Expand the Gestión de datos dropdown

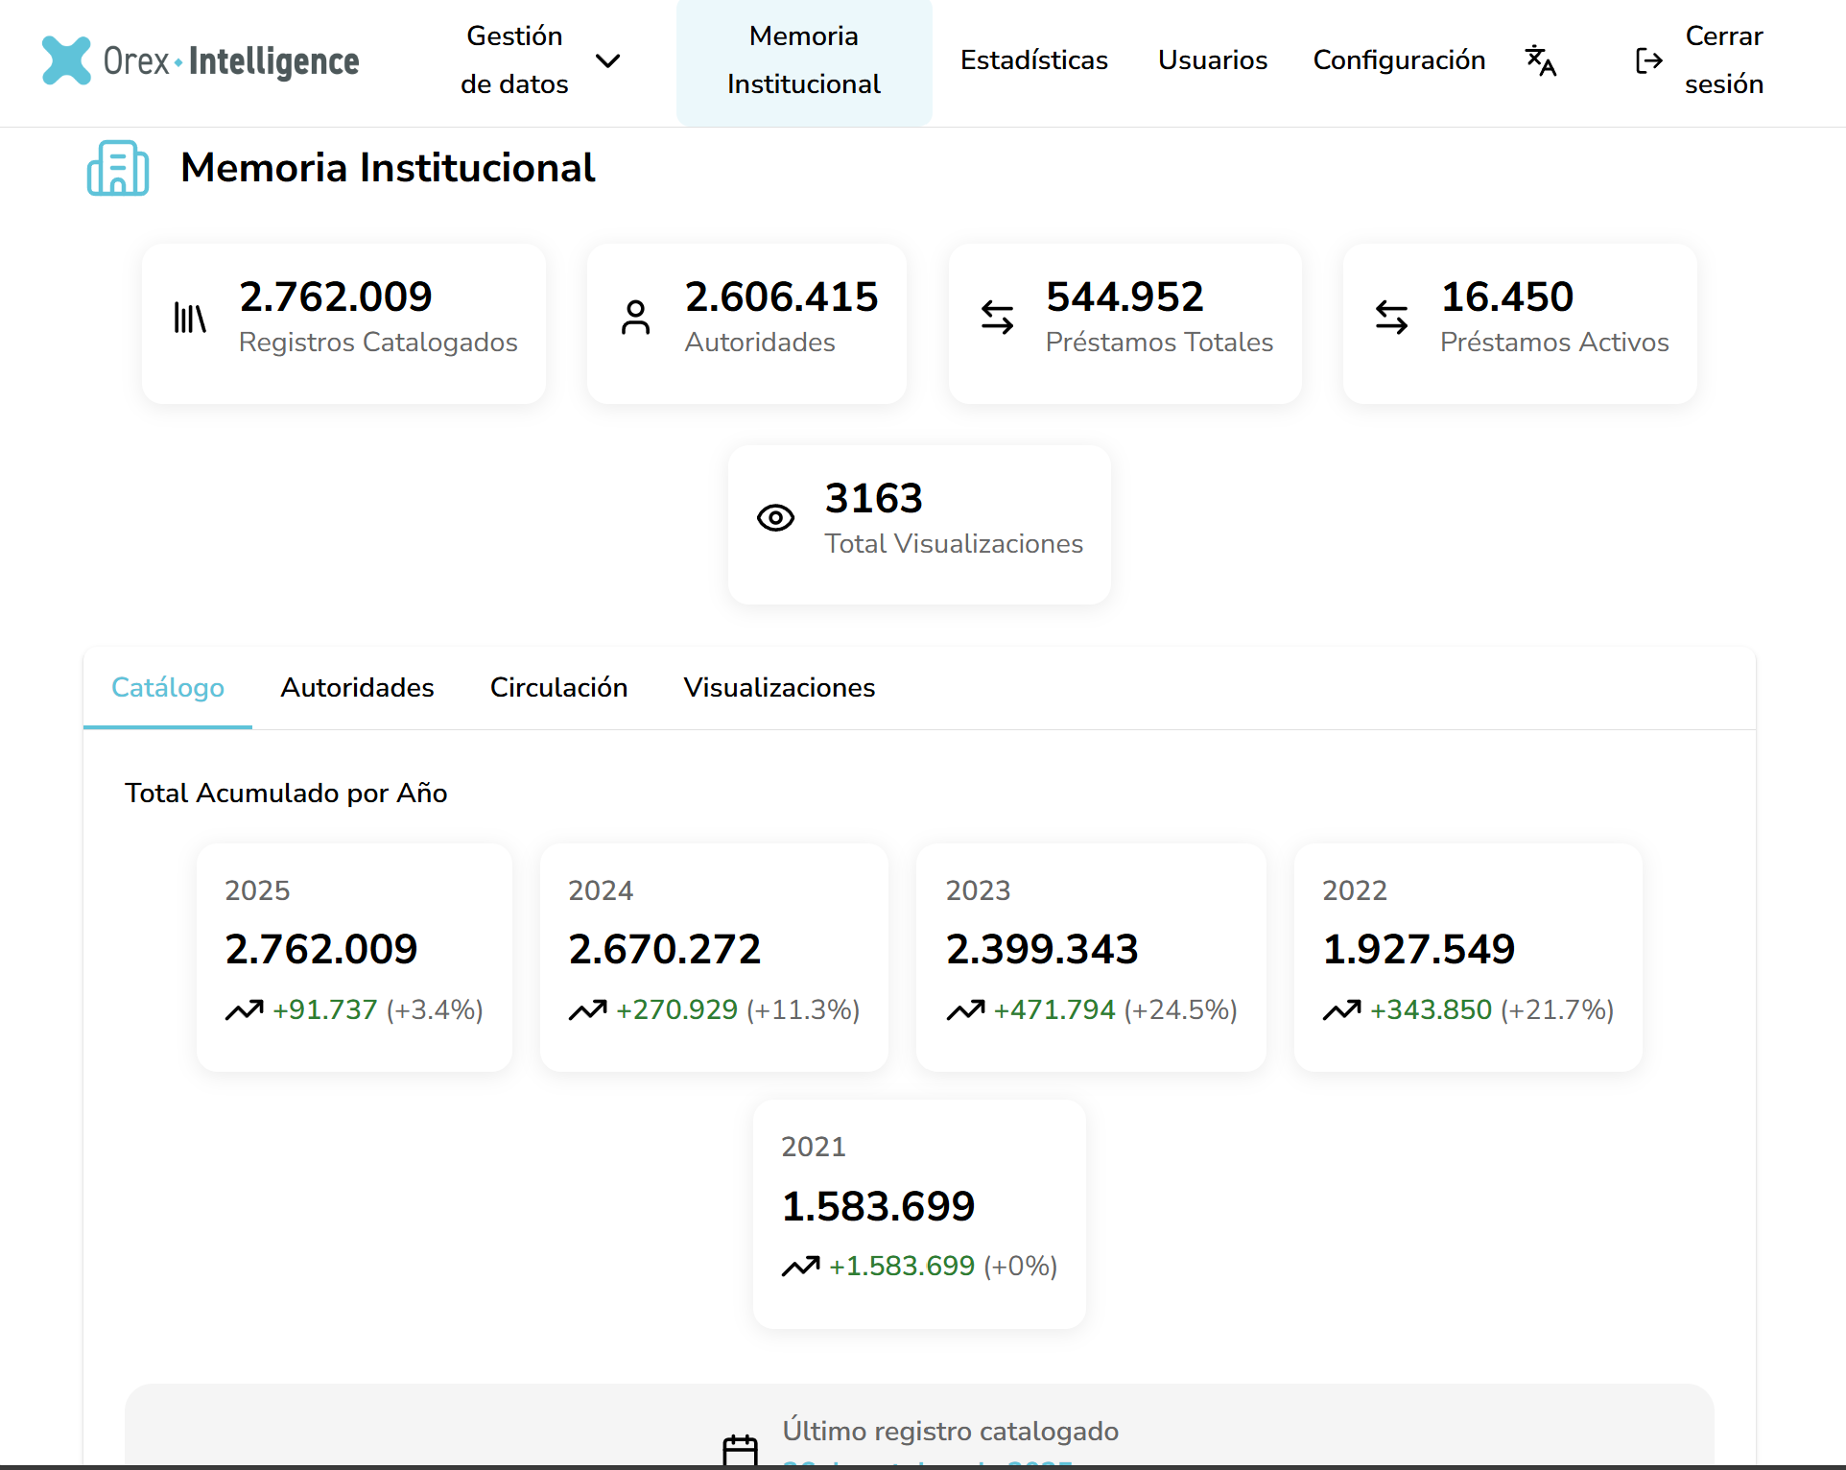point(514,60)
